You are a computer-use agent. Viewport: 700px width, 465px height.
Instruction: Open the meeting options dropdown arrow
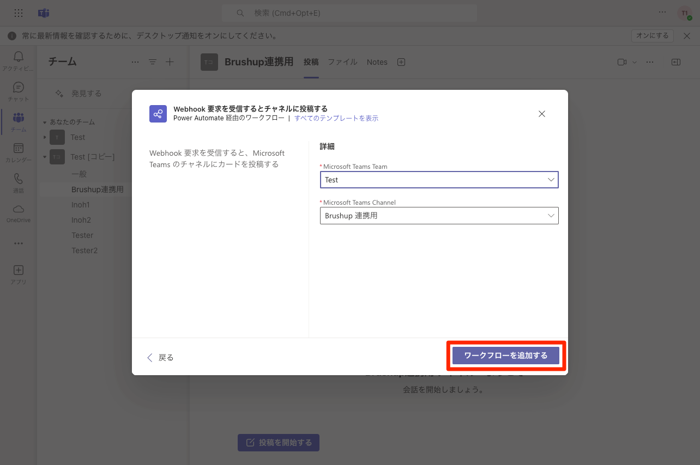(x=635, y=62)
